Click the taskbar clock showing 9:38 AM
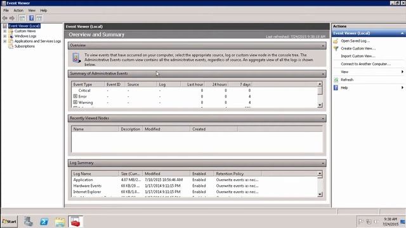Viewport: 406px width, 228px height. click(x=390, y=222)
